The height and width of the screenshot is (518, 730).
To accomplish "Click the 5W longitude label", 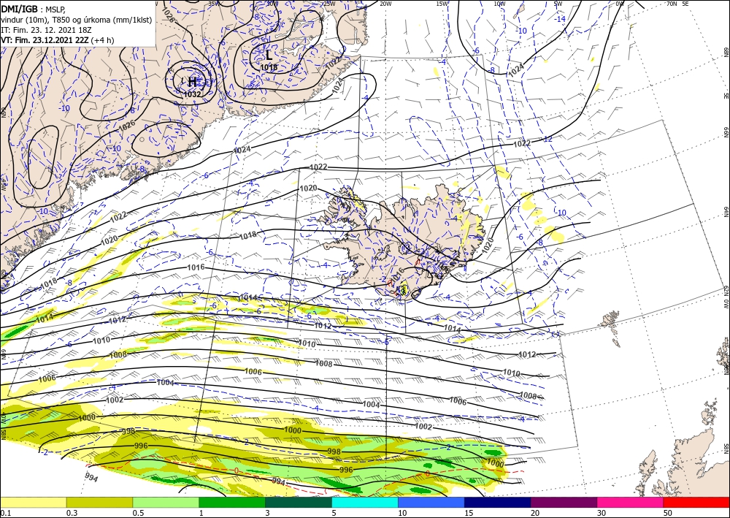I will click(558, 4).
